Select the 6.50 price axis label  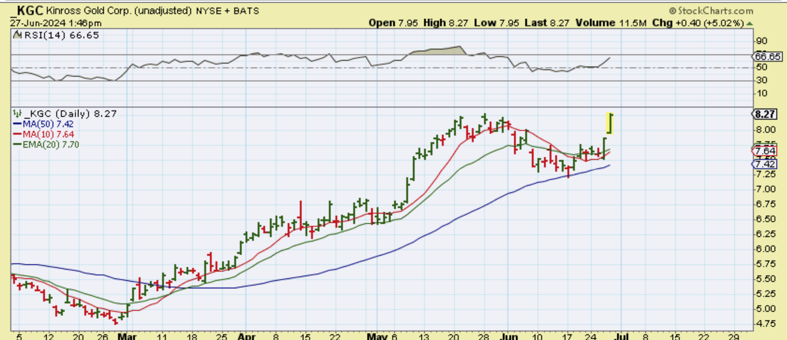pos(765,219)
